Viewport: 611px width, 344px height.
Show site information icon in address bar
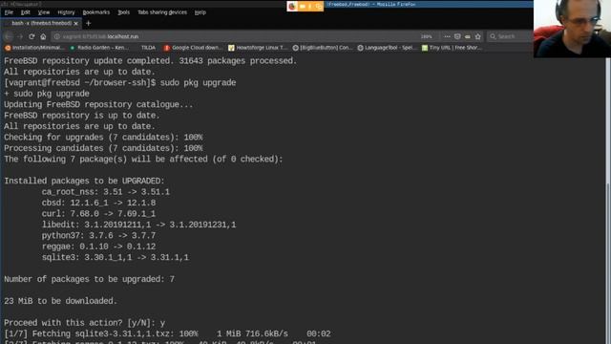coord(57,36)
